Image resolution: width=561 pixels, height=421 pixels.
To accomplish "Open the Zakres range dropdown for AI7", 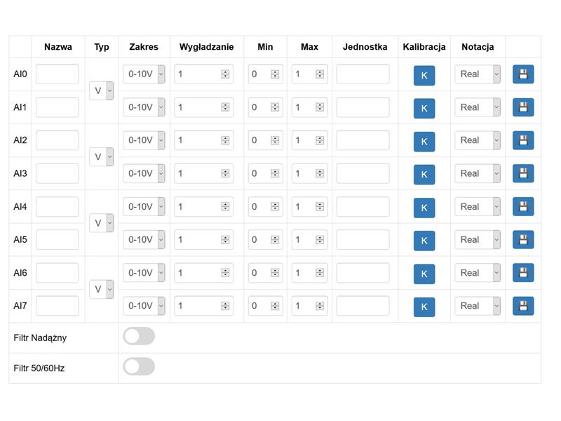I will pos(144,306).
